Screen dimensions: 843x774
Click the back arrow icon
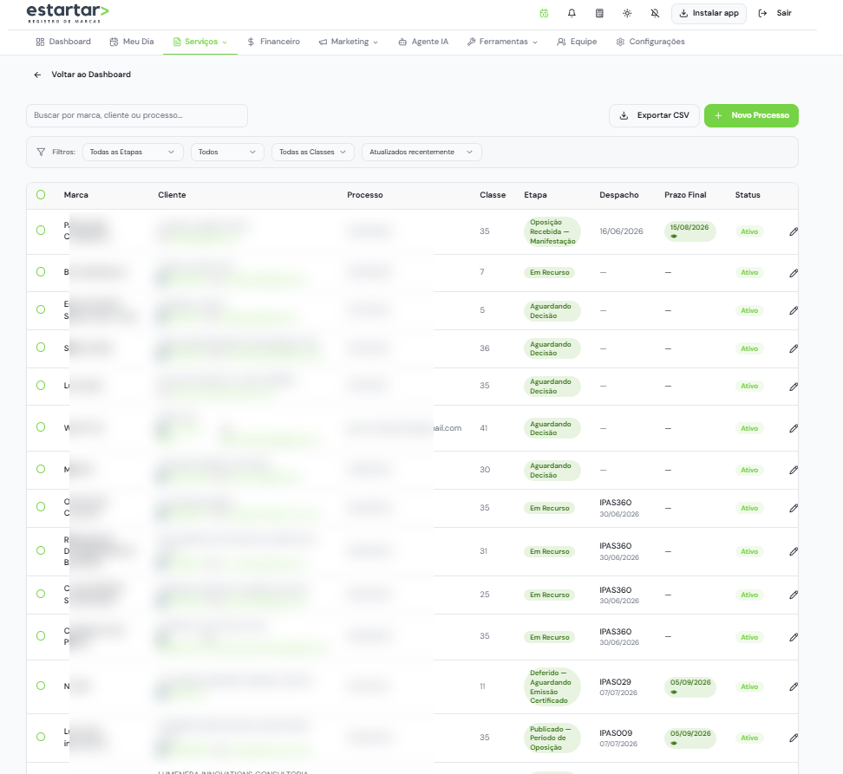point(37,75)
